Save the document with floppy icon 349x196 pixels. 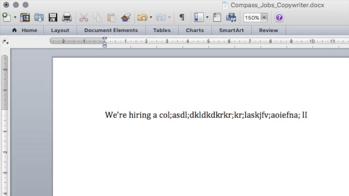point(53,17)
